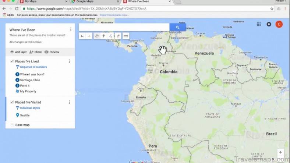Open map options three-dot menu

point(71,29)
